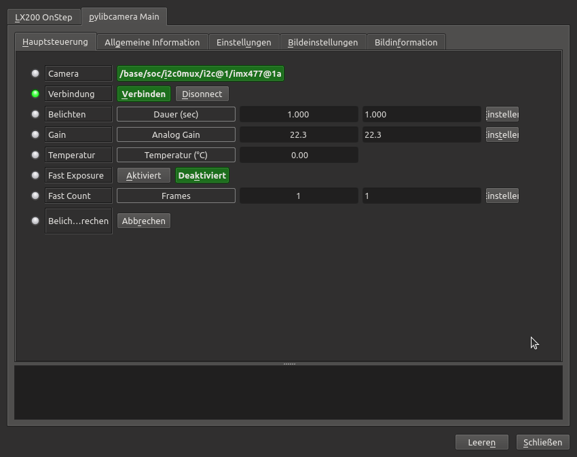The height and width of the screenshot is (457, 577).
Task: Click the green Verbindung status light
Action: pos(35,94)
